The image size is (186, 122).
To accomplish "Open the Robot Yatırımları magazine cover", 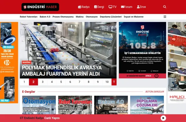I will (75, 105).
